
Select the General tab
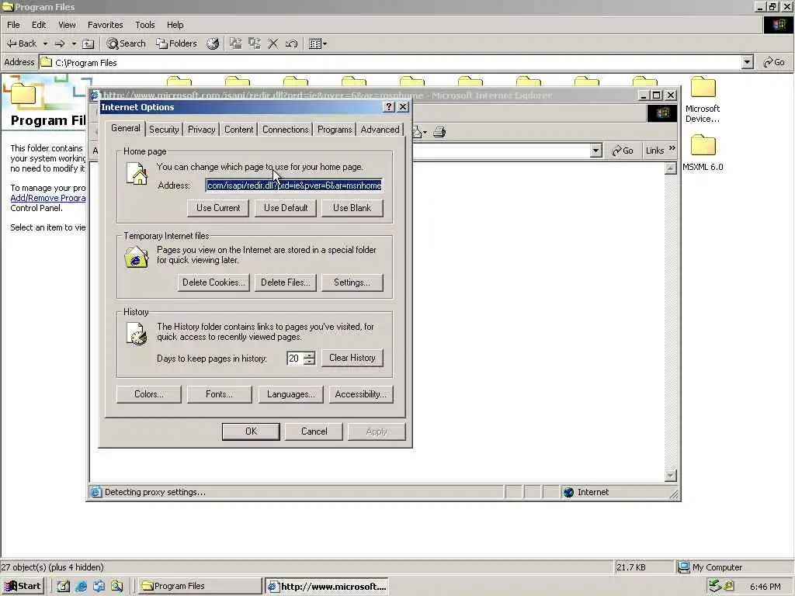[125, 128]
